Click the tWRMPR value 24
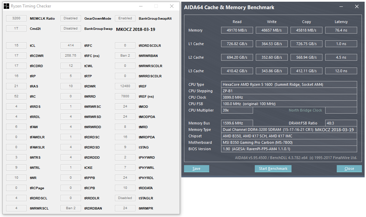Viewport: 366px width, 217px height. pos(125,208)
